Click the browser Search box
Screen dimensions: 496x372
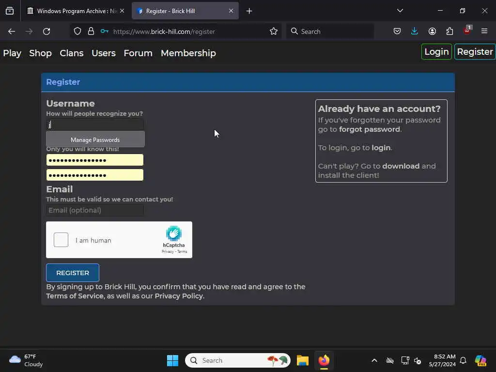(330, 31)
